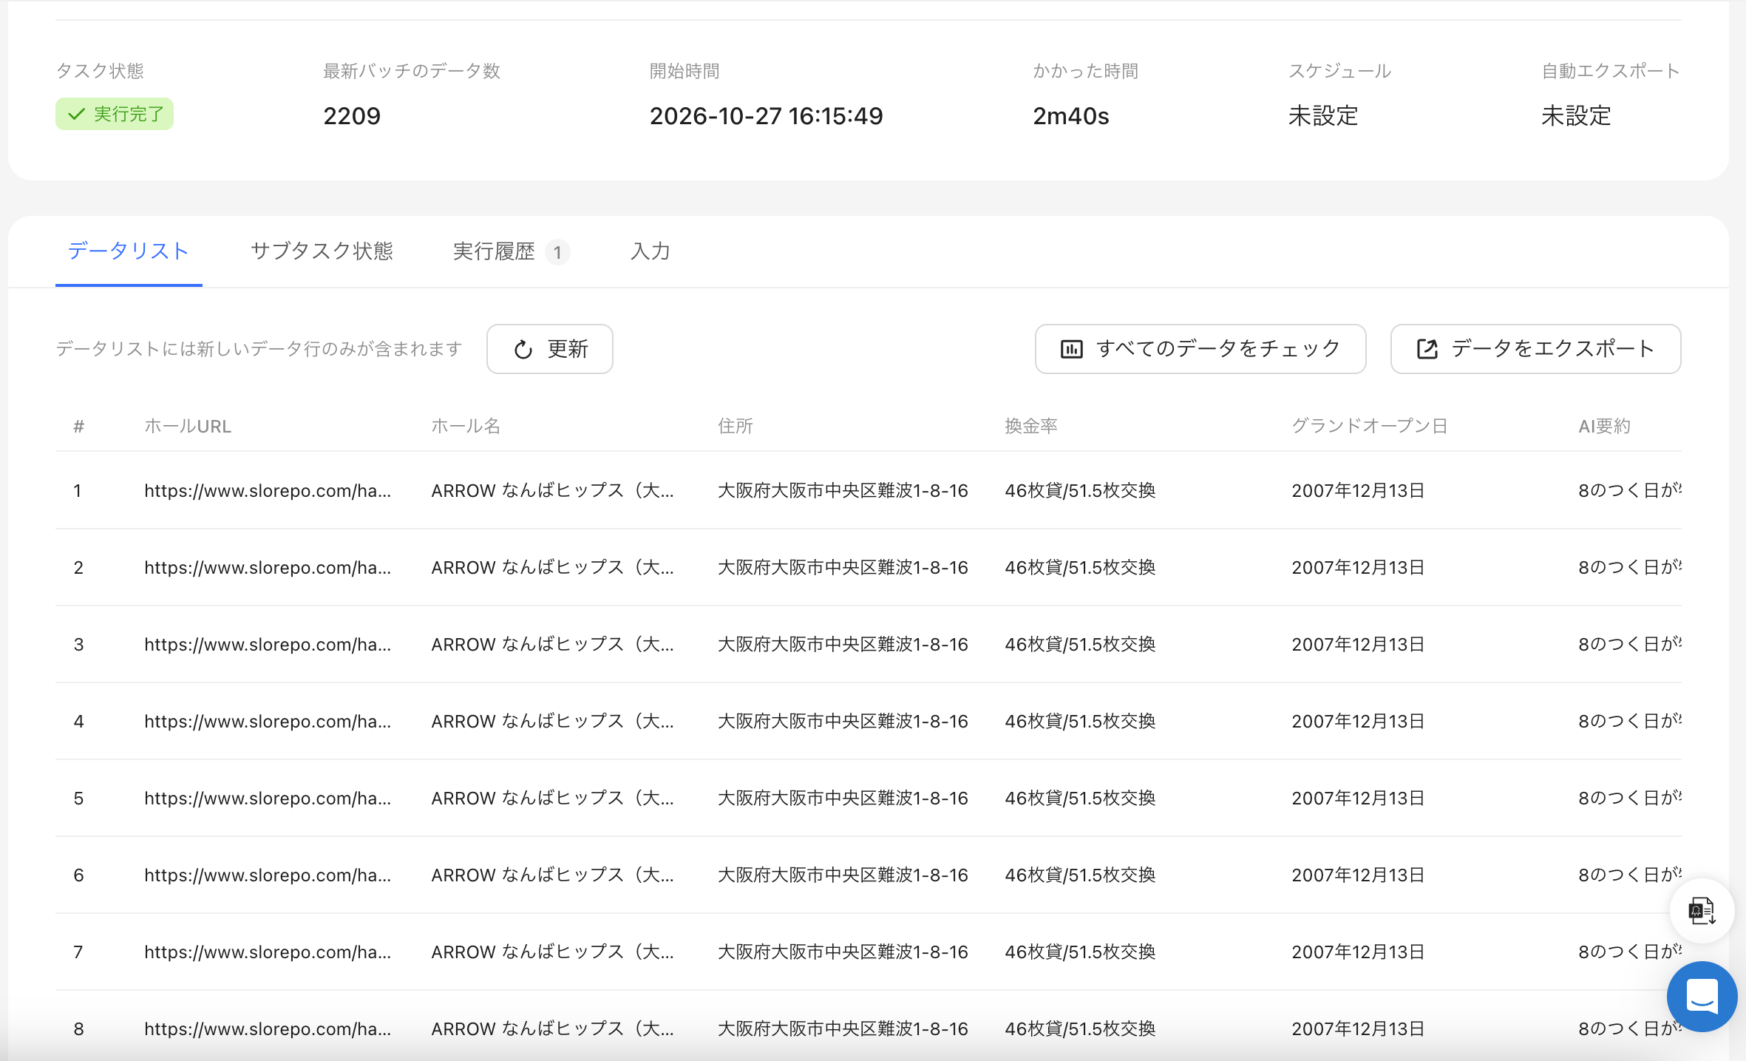Viewport: 1746px width, 1061px height.
Task: Click 46枚貸/51.5枚交換 in row 7
Action: (1080, 952)
